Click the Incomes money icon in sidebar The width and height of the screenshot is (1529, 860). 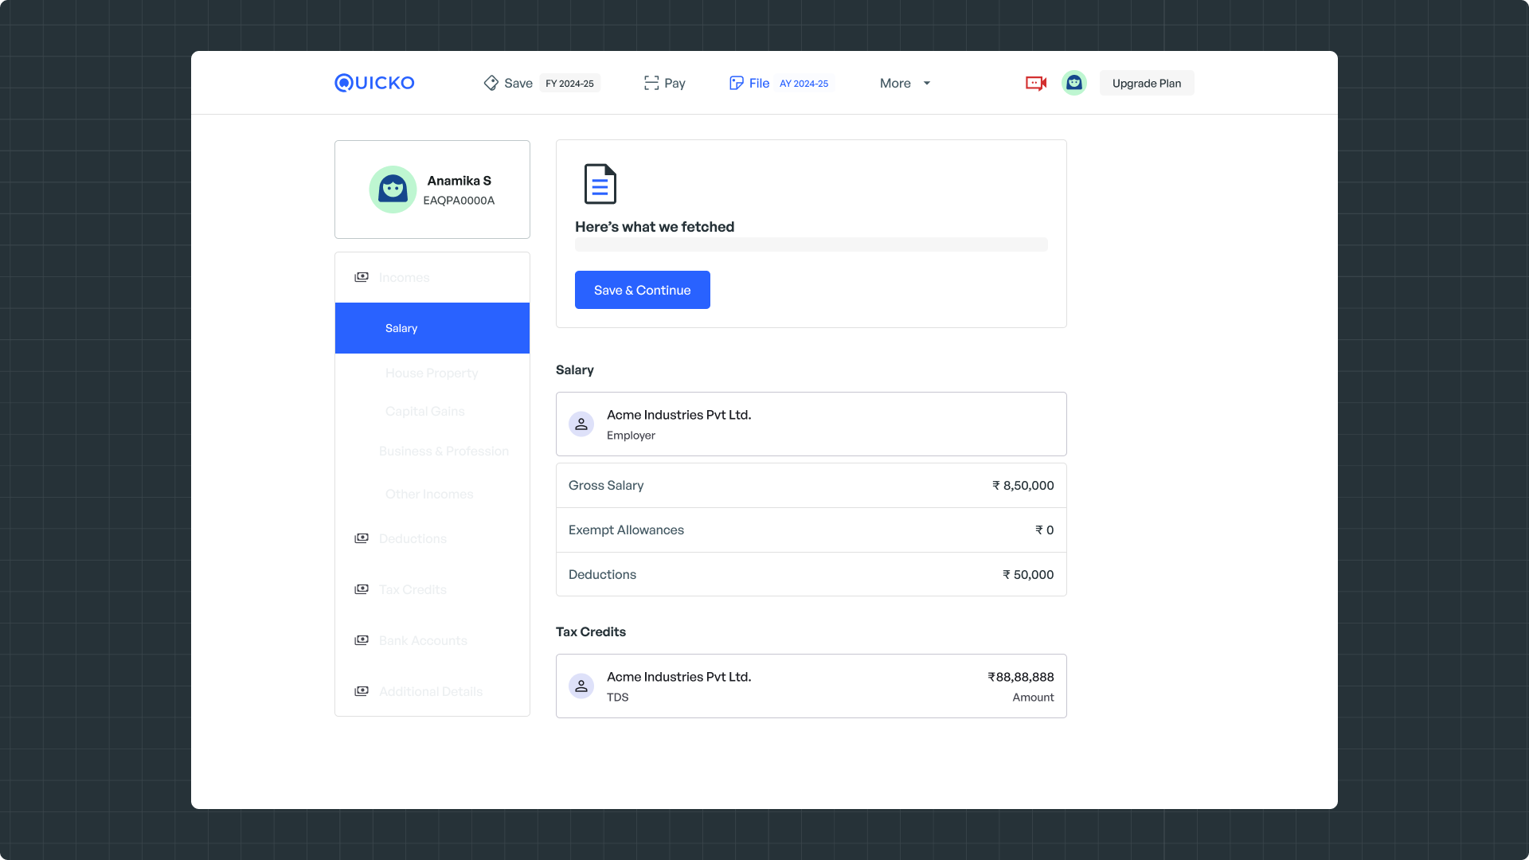coord(362,277)
